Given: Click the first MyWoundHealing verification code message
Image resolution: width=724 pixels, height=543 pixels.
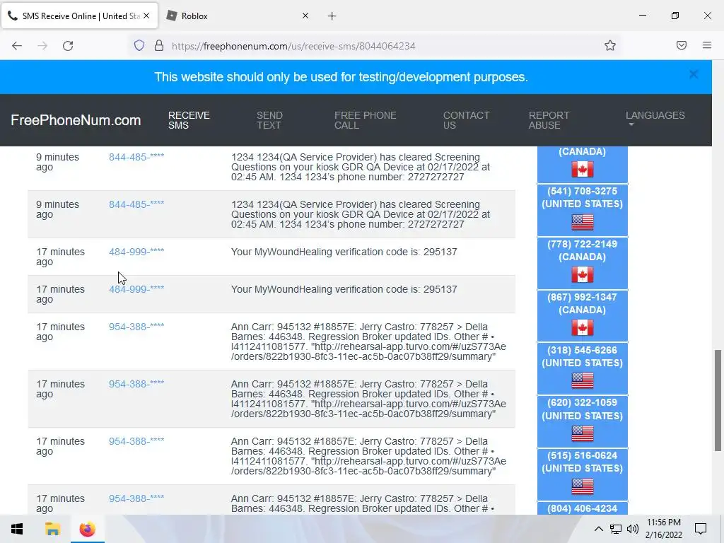Looking at the screenshot, I should pyautogui.click(x=344, y=252).
